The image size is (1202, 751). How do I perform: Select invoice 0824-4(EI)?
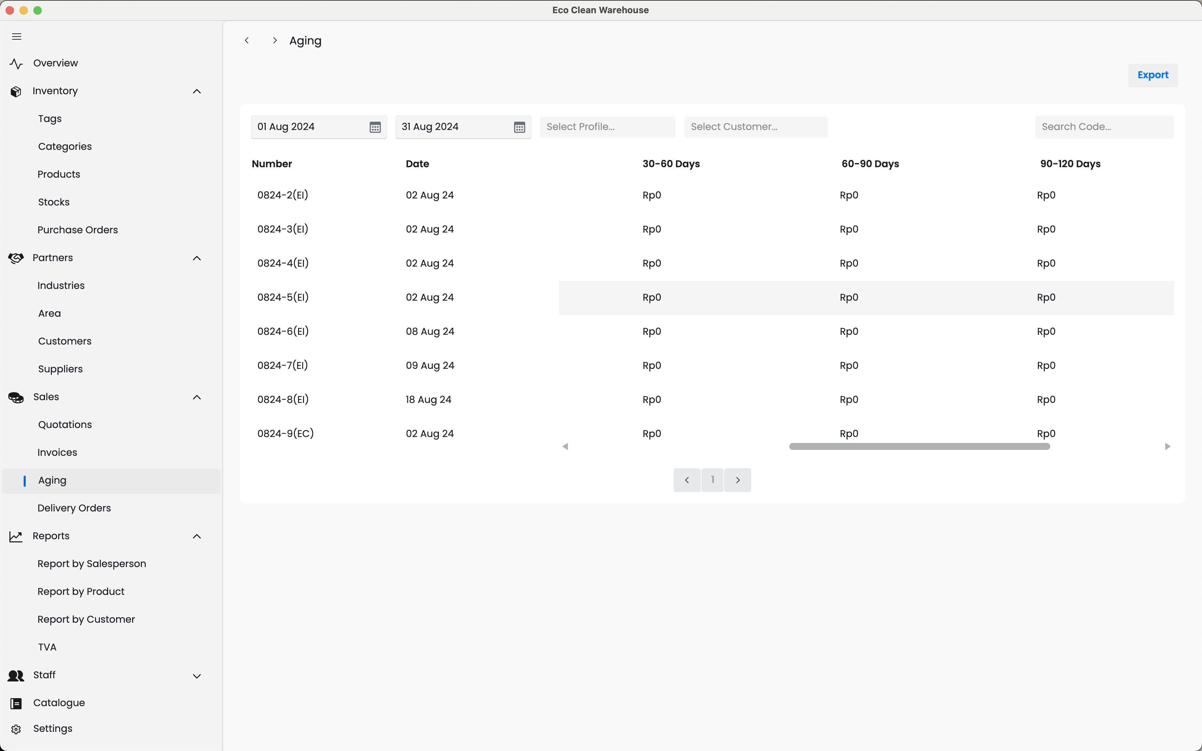click(x=283, y=263)
